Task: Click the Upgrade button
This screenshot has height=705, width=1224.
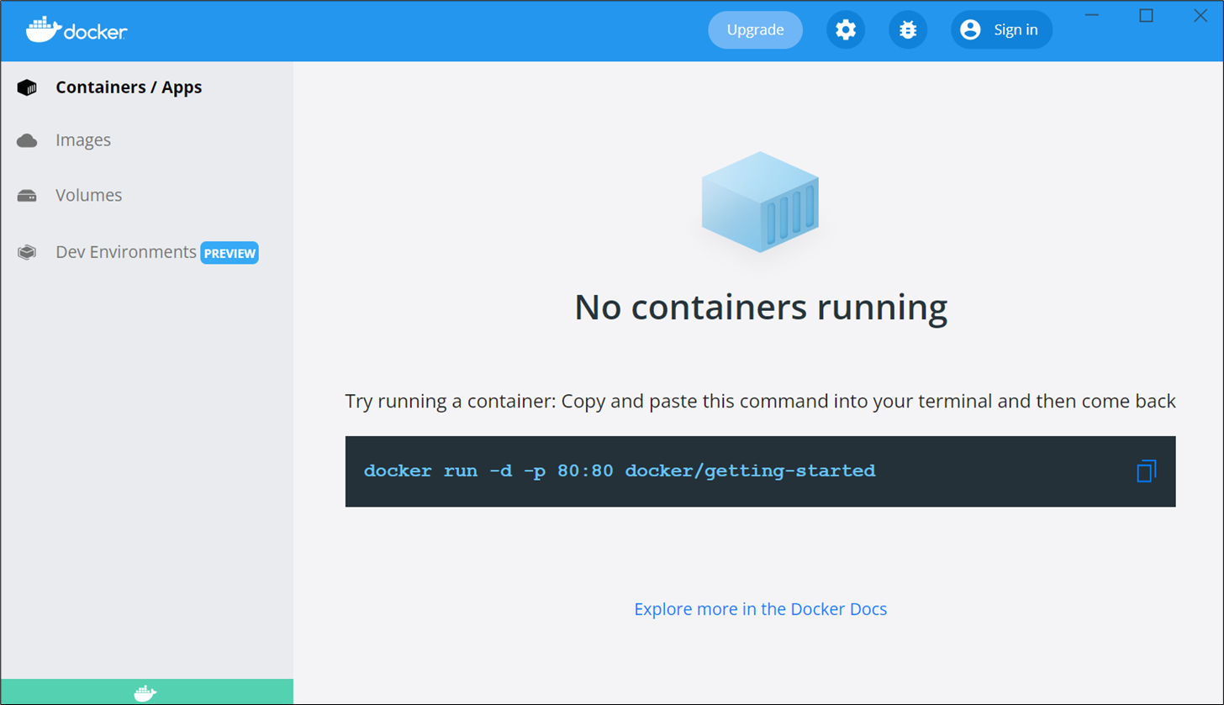Action: click(x=755, y=30)
